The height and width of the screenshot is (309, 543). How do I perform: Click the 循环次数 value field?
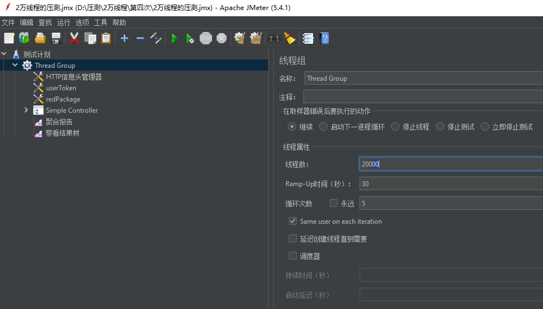(x=451, y=204)
